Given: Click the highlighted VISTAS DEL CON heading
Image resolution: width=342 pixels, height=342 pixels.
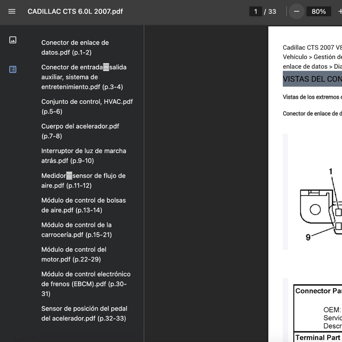Looking at the screenshot, I should tap(312, 79).
